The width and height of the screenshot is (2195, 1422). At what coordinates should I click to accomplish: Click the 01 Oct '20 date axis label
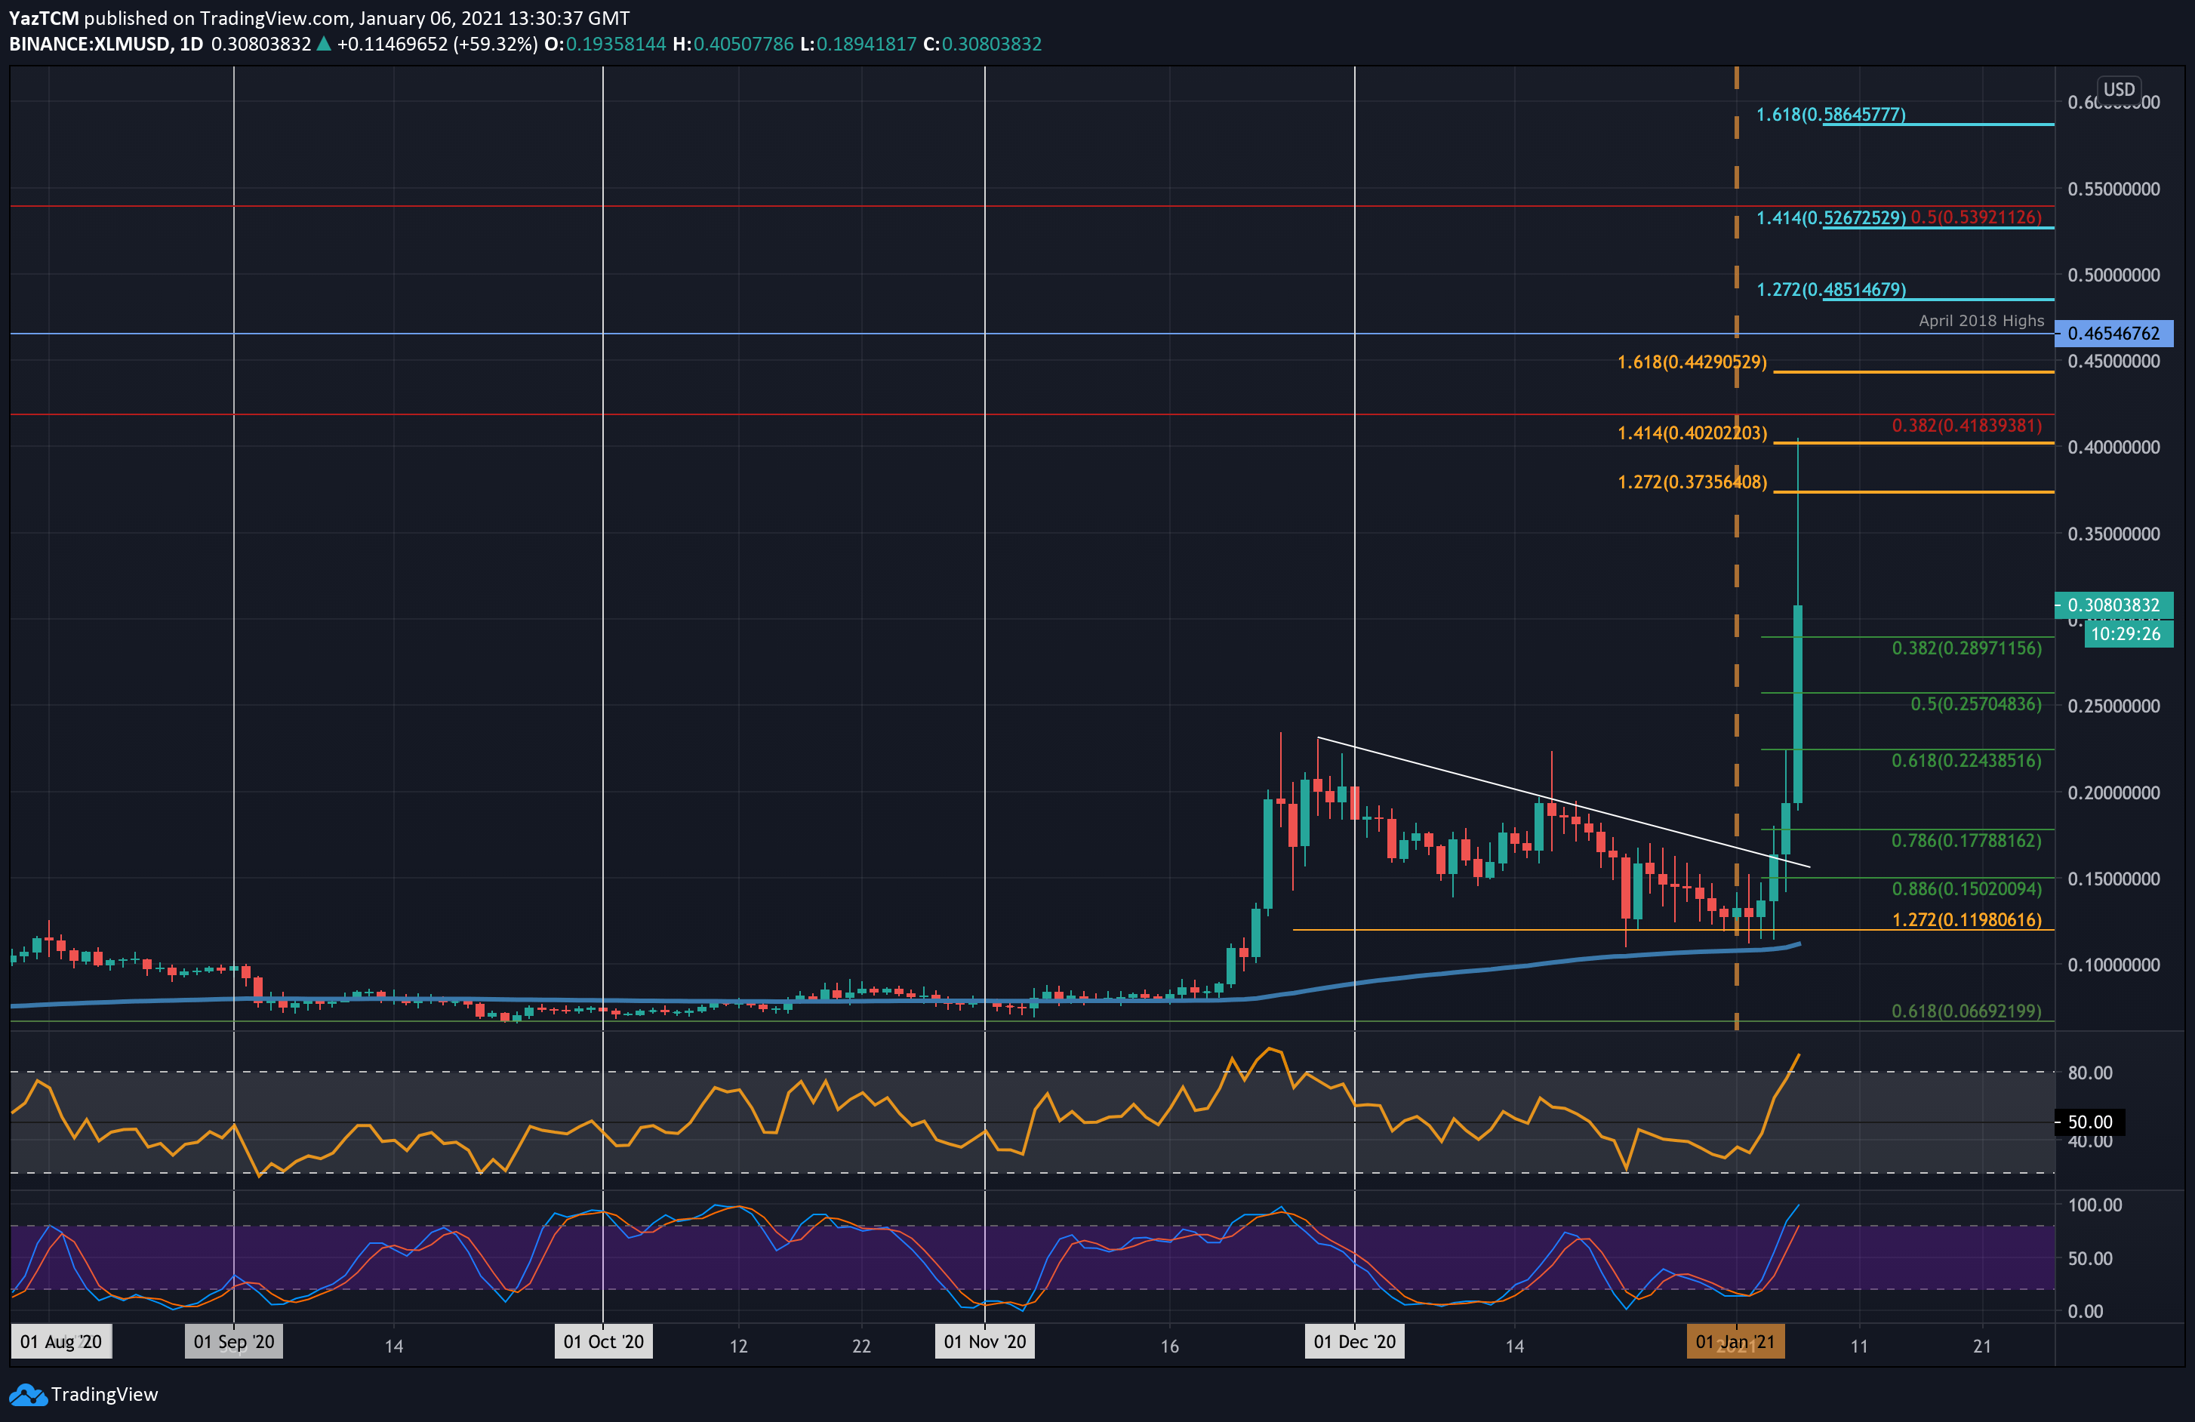pos(604,1343)
